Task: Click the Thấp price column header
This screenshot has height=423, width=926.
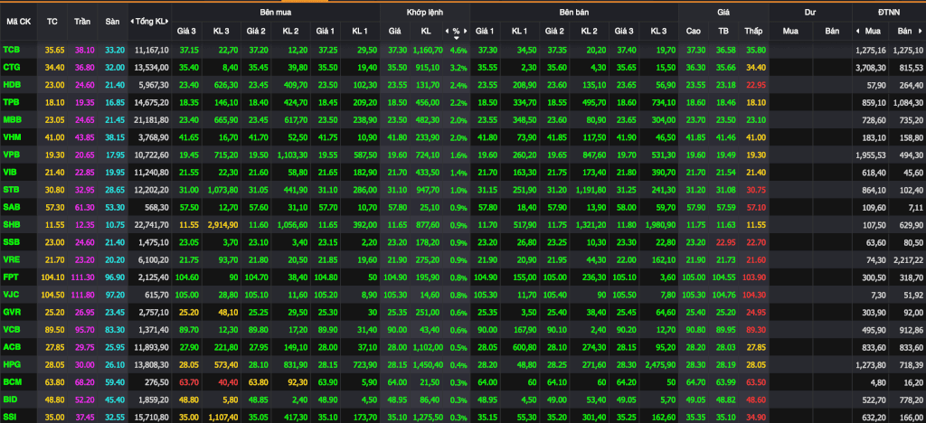Action: 753,31
